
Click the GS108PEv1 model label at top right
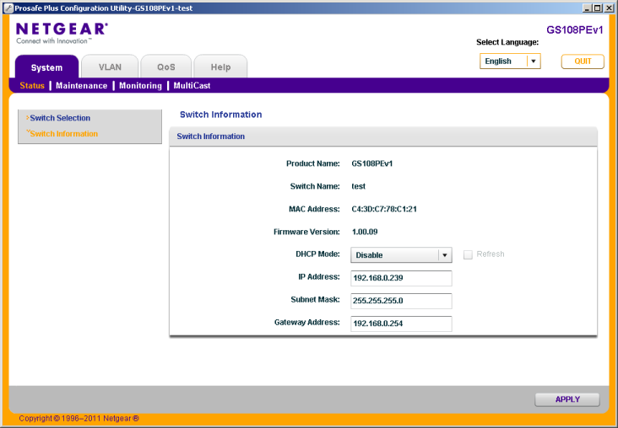575,30
